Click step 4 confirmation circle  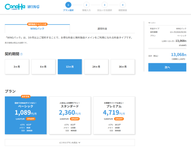pos(123,5)
